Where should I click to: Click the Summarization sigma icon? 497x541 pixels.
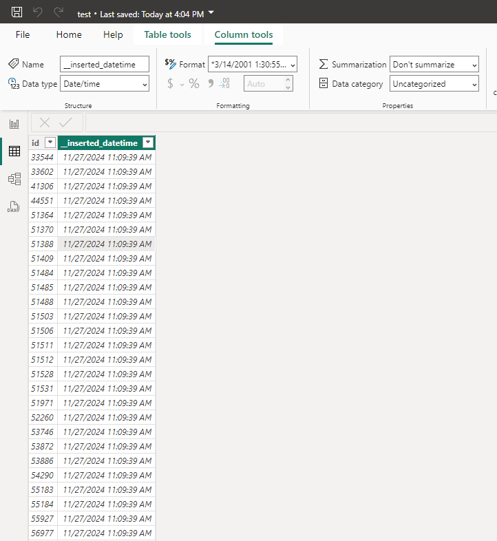(x=324, y=64)
